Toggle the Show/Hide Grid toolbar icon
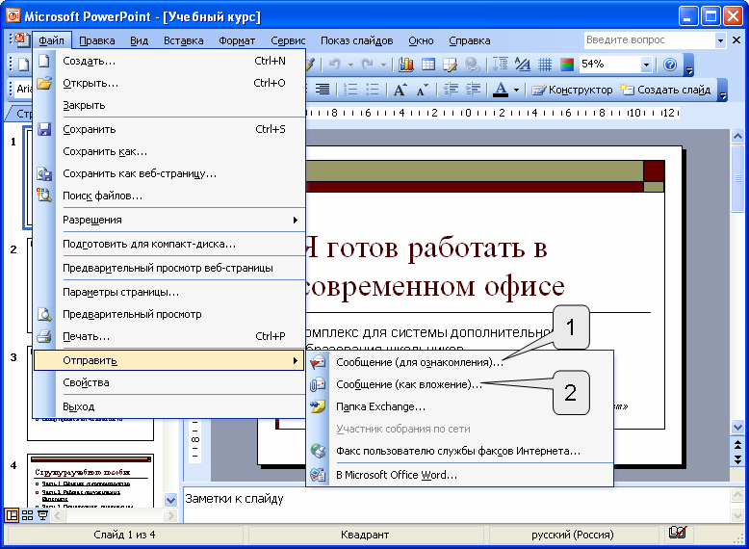 [x=545, y=65]
